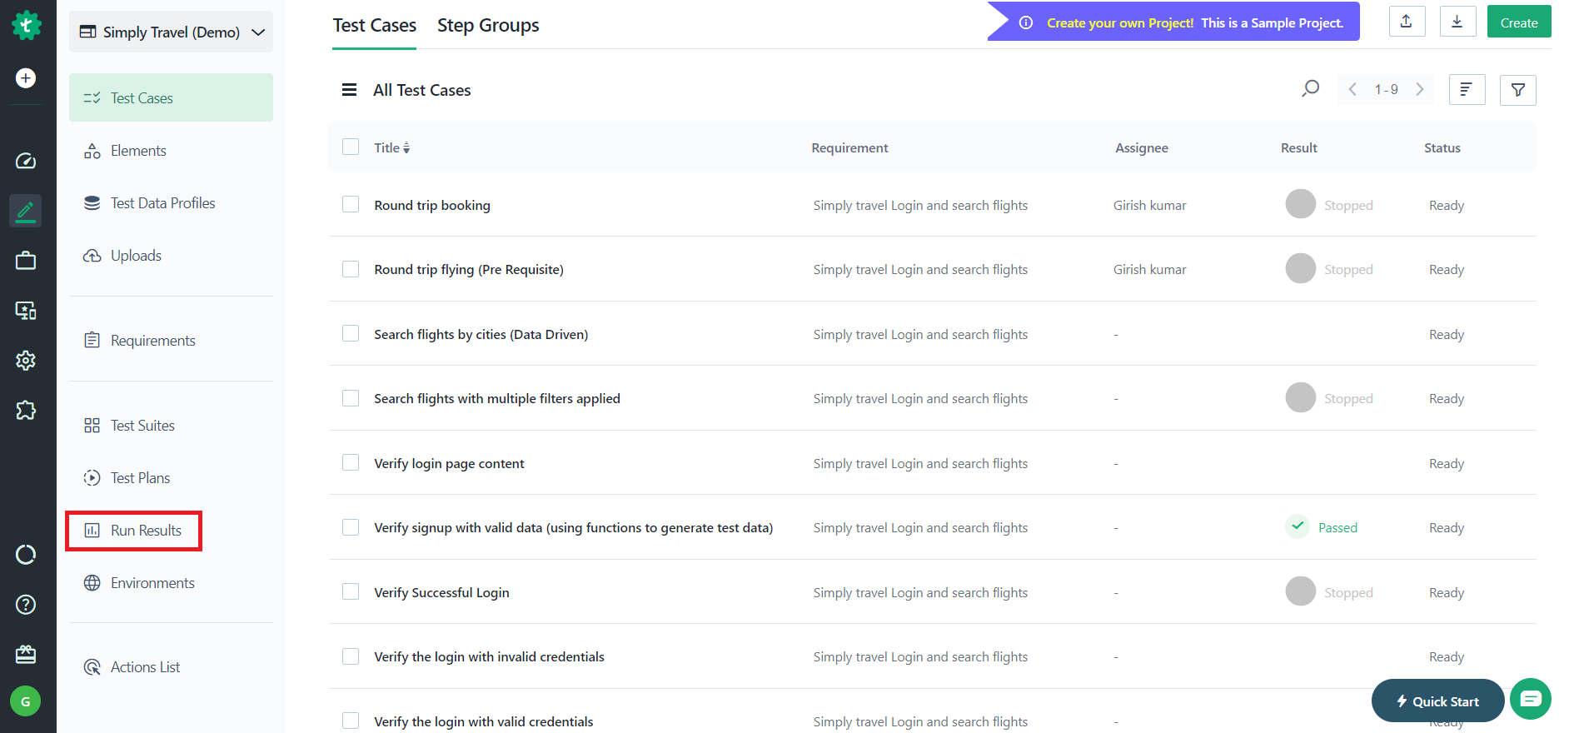Open the briefcase icon in the left rail
Screen dimensions: 1579x733
point(26,261)
